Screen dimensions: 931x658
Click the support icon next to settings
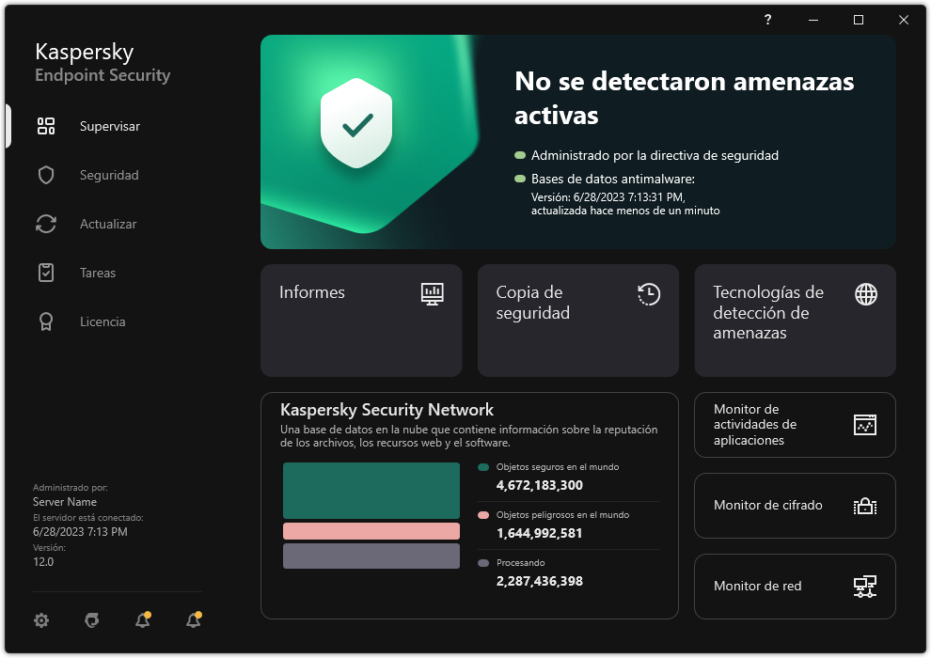tap(91, 620)
